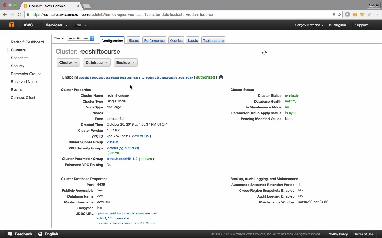Screen dimensions: 382x238
Task: Open Snapshots from the sidebar
Action: click(20, 58)
